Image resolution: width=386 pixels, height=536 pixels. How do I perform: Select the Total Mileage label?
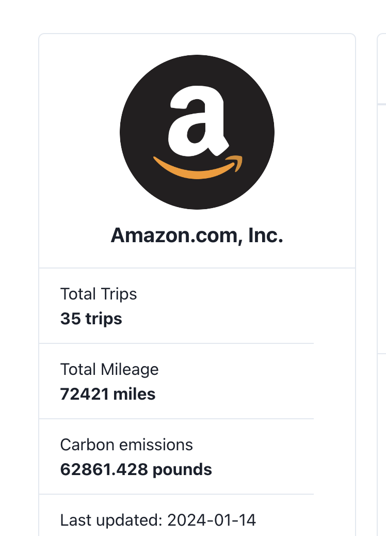(x=109, y=370)
